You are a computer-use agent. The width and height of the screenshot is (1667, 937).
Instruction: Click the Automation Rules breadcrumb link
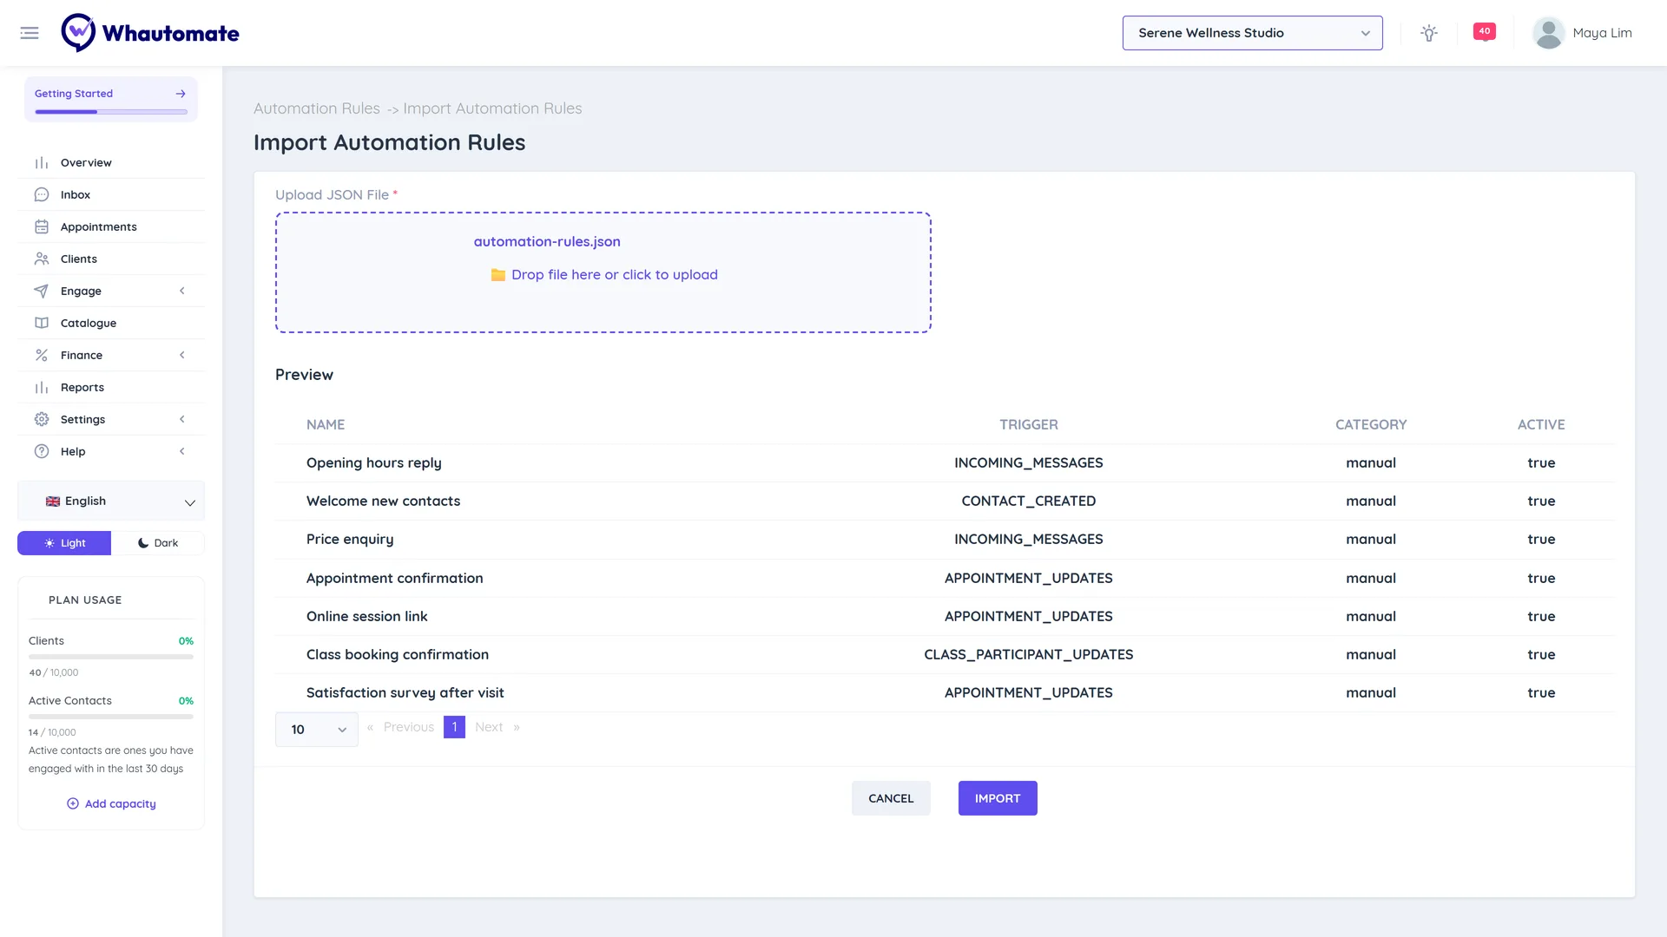pos(317,108)
